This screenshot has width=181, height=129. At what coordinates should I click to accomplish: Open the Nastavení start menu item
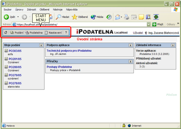point(53,33)
